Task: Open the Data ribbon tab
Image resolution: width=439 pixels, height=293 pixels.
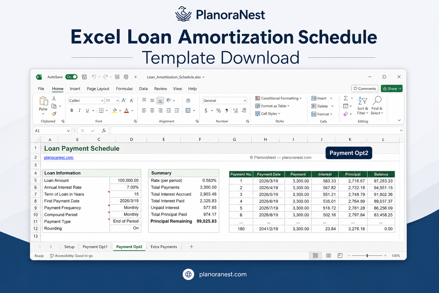Action: point(143,89)
